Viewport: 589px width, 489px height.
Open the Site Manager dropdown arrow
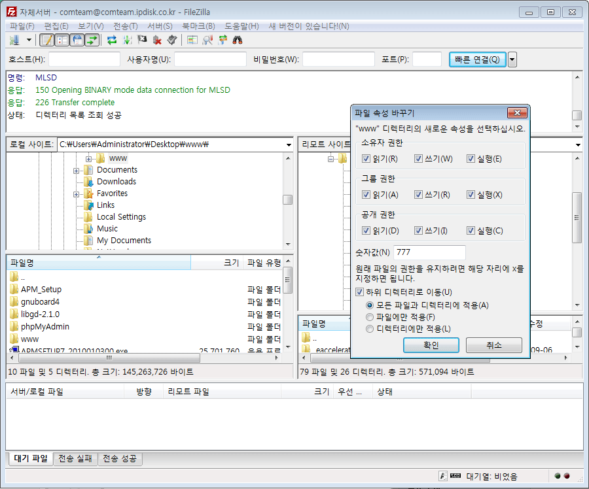tap(29, 40)
